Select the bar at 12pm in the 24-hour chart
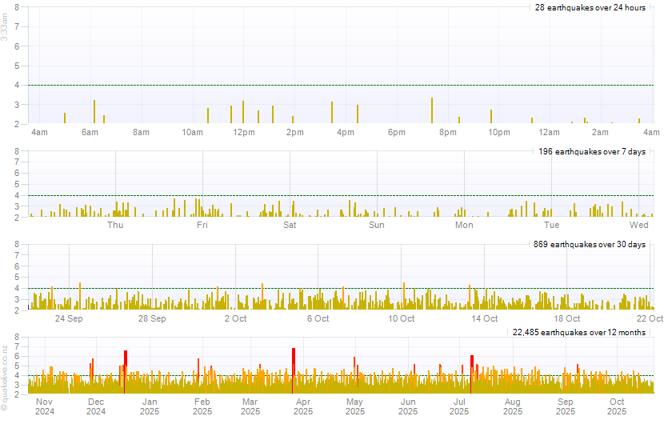Screen dimensions: 668x424 point(243,112)
